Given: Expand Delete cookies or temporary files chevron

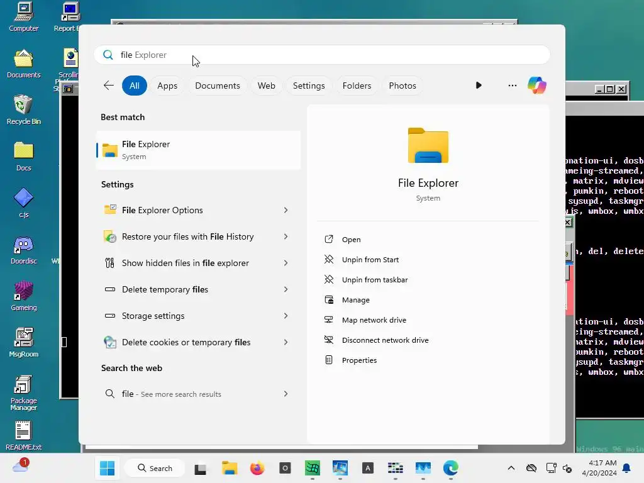Looking at the screenshot, I should 286,342.
